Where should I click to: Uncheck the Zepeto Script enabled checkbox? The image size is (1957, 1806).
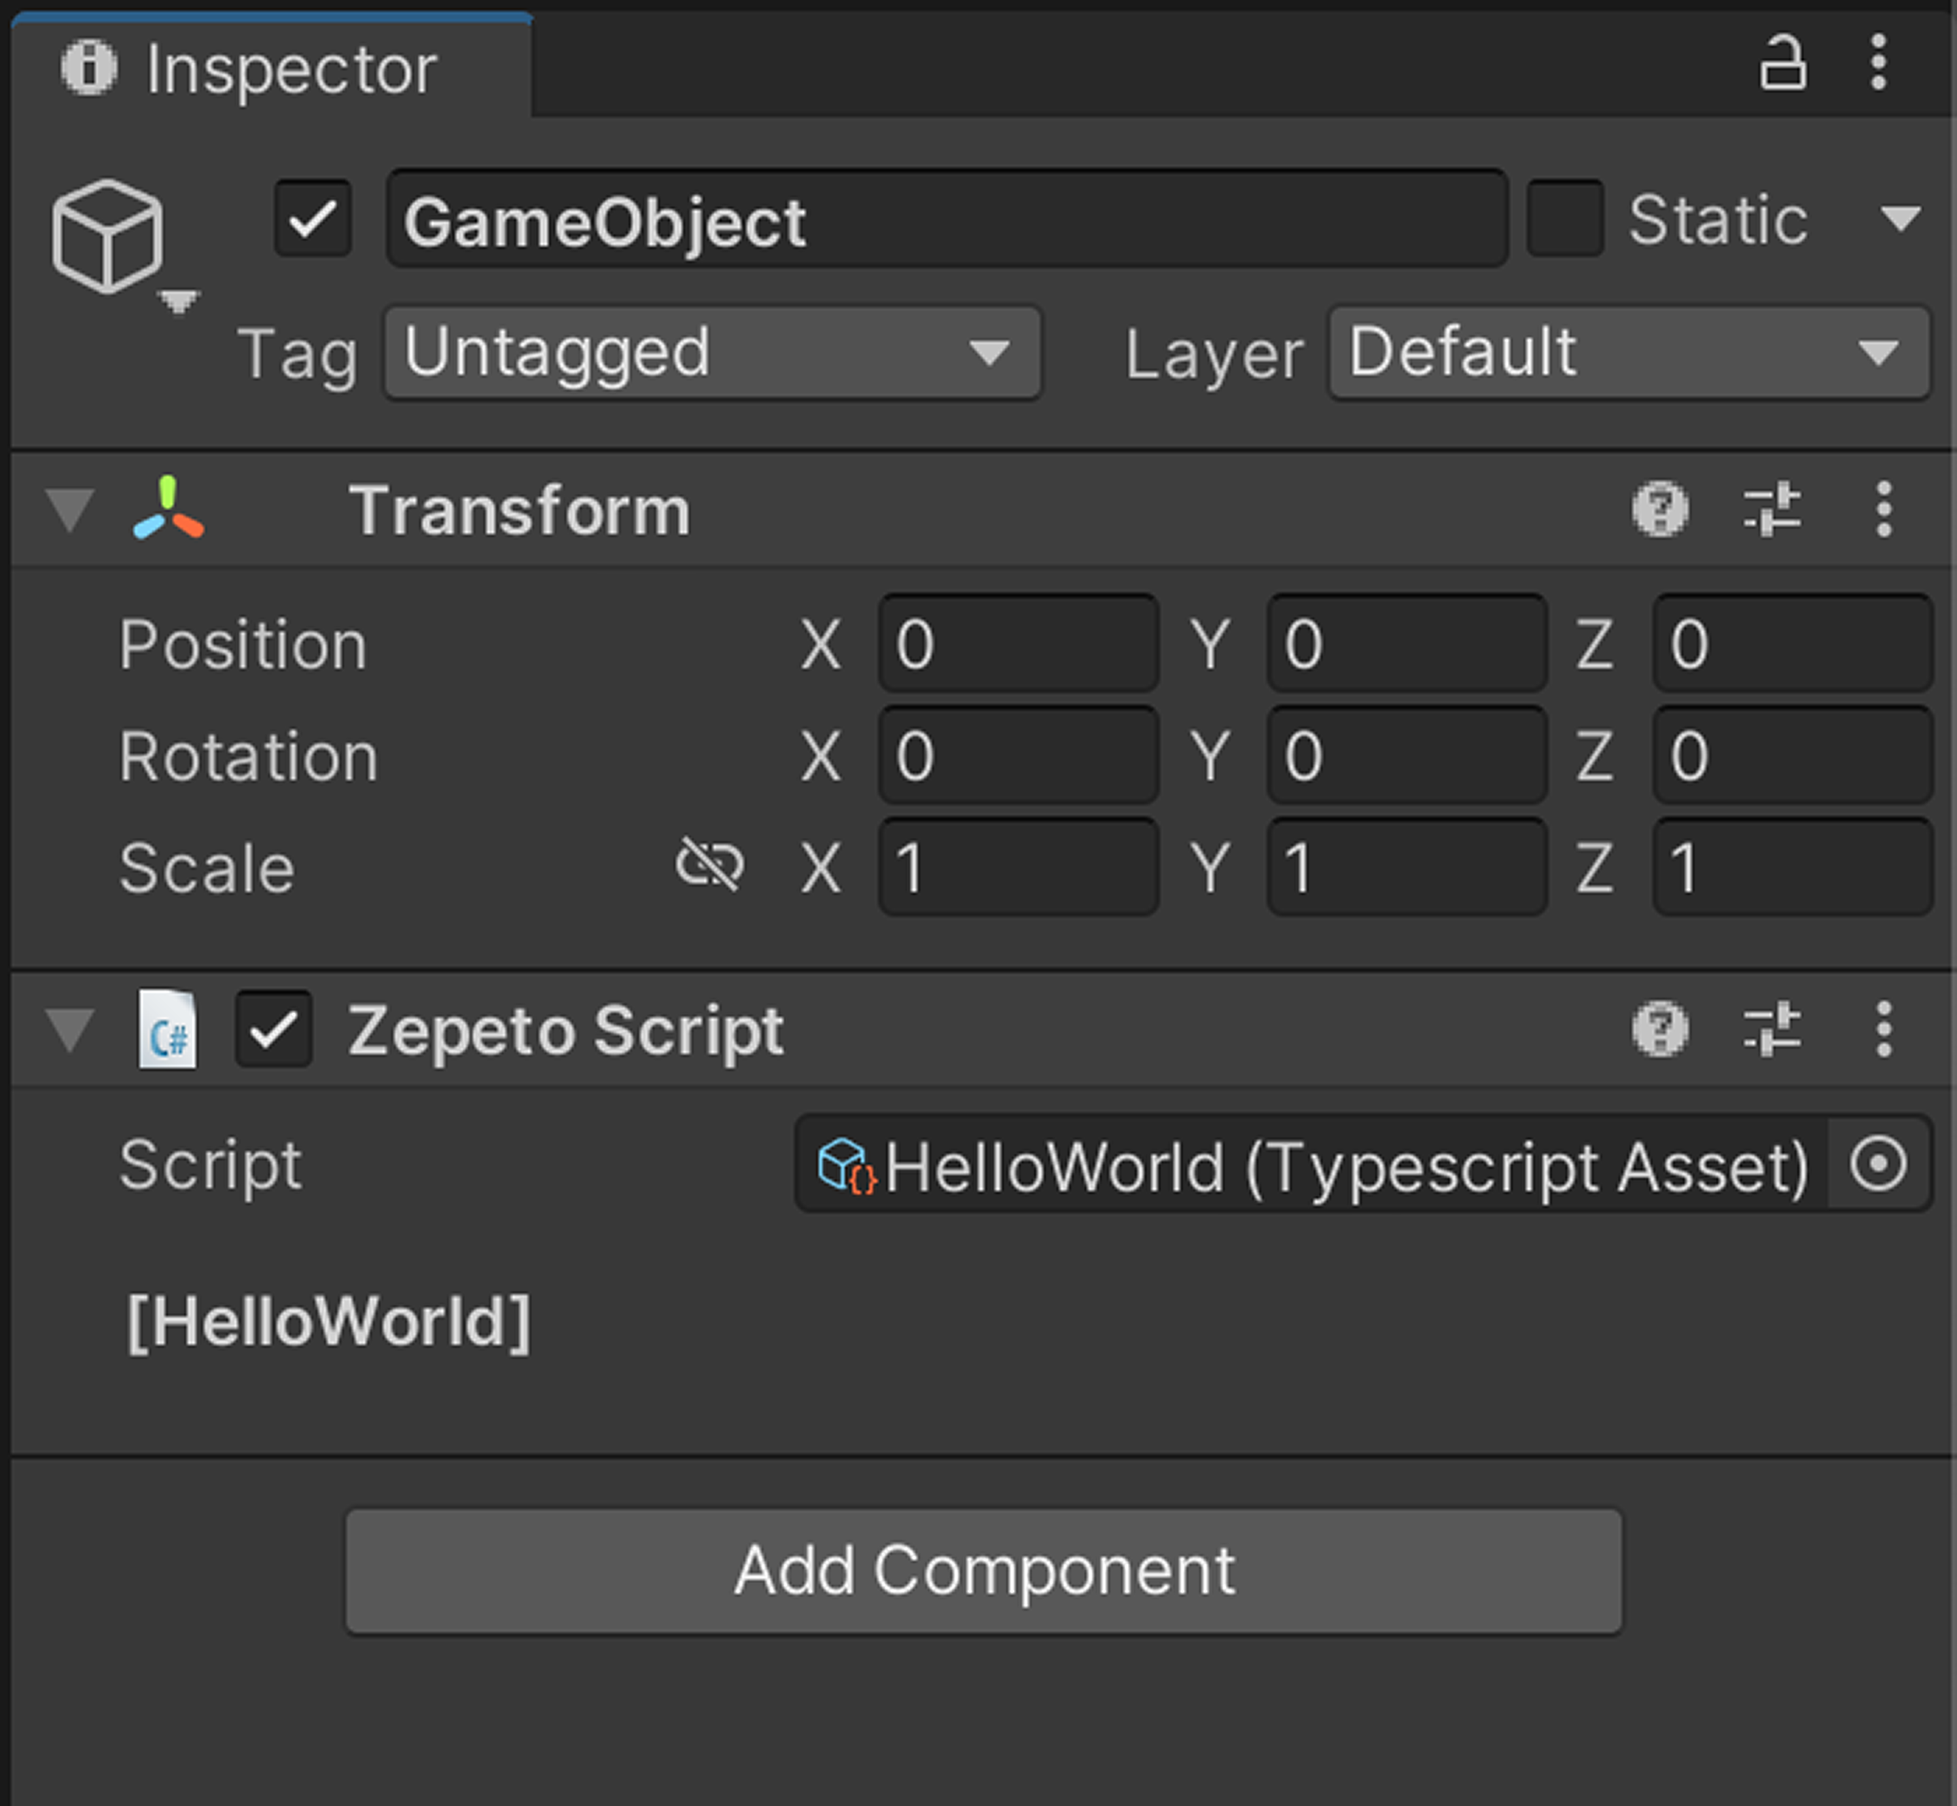274,1029
